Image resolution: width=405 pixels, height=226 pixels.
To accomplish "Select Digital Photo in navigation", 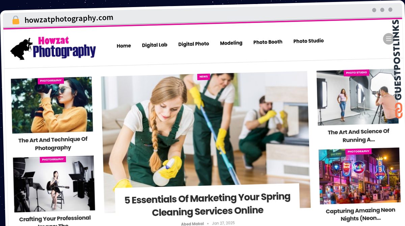I will pyautogui.click(x=194, y=44).
